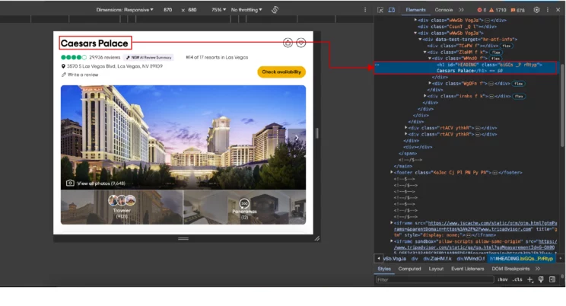Click the viewport height field 680
The width and height of the screenshot is (566, 306).
tap(192, 10)
